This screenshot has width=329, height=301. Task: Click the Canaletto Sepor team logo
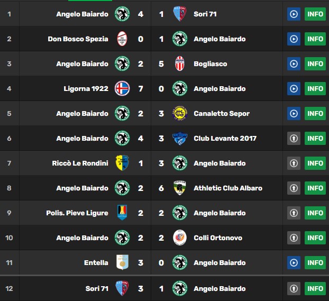pos(180,113)
